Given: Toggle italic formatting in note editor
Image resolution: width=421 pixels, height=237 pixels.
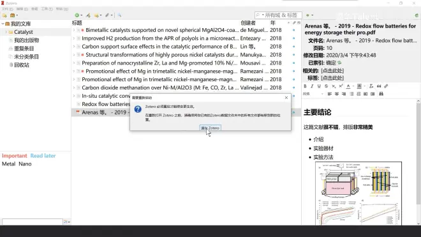Looking at the screenshot, I should [312, 86].
